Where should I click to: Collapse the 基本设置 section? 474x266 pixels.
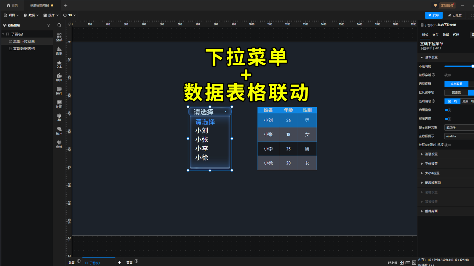point(430,57)
